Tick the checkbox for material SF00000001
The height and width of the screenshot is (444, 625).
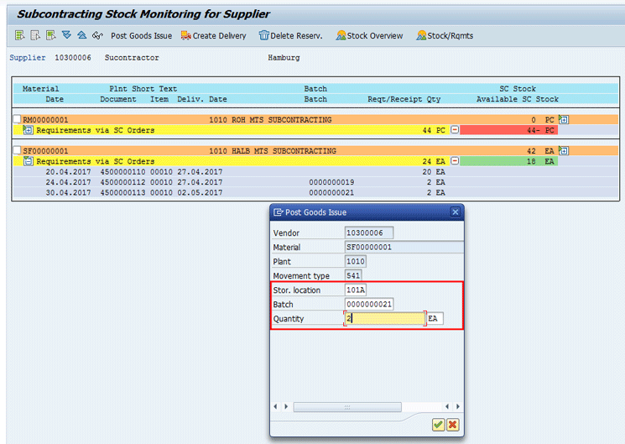click(17, 151)
